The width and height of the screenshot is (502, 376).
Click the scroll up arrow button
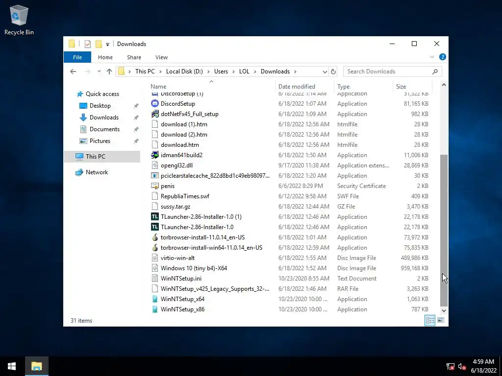pyautogui.click(x=444, y=85)
